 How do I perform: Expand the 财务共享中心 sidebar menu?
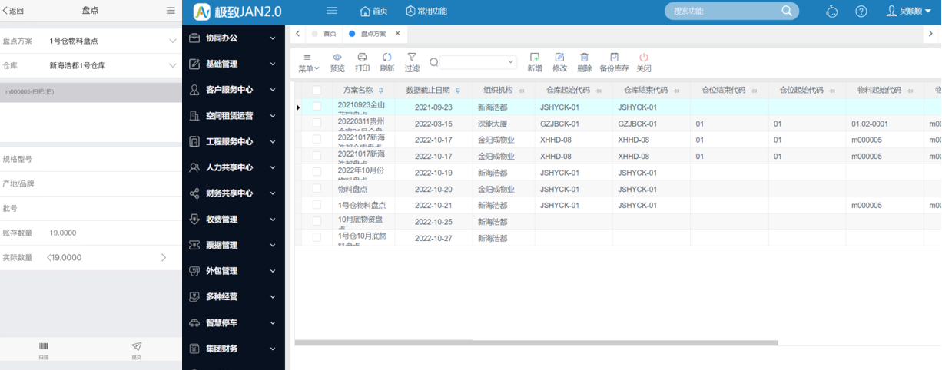(x=233, y=193)
